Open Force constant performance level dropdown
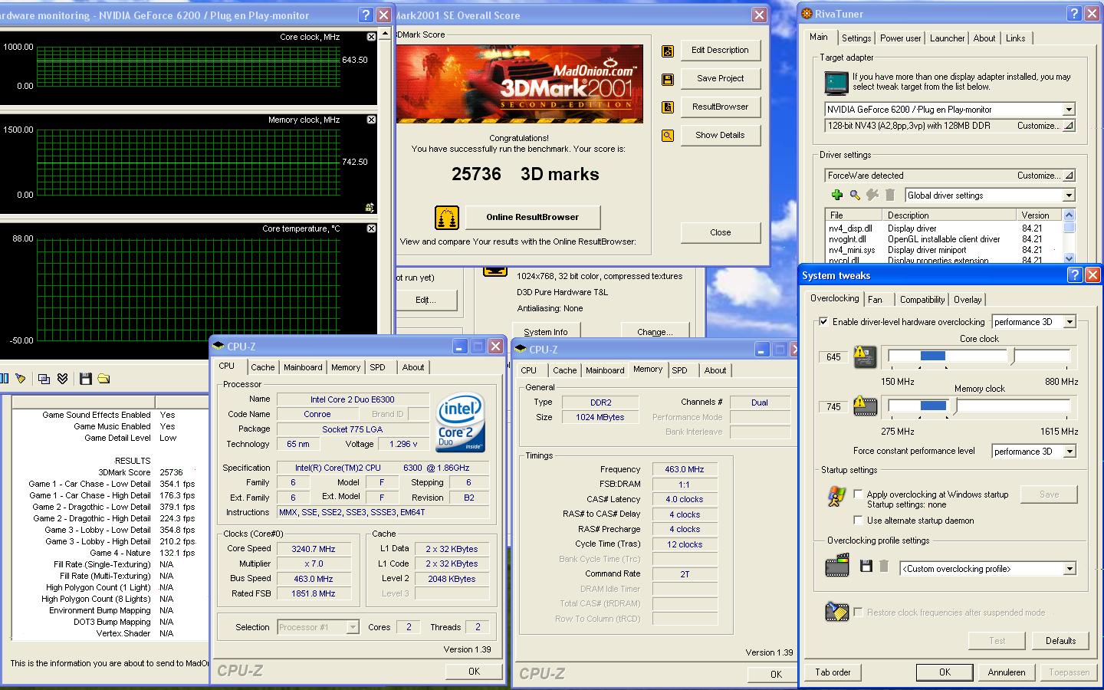This screenshot has width=1104, height=690. pos(1069,452)
